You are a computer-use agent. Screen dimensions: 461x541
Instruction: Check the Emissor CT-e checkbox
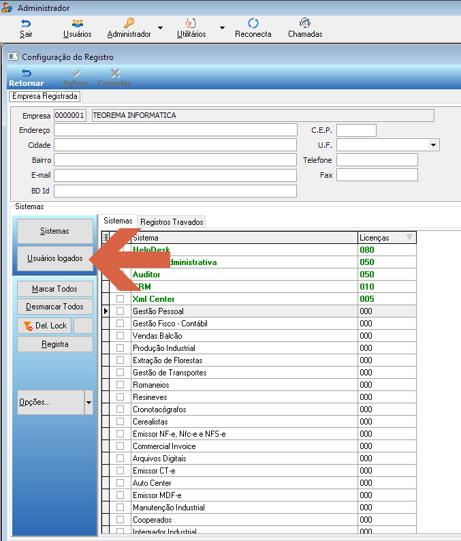[x=120, y=471]
